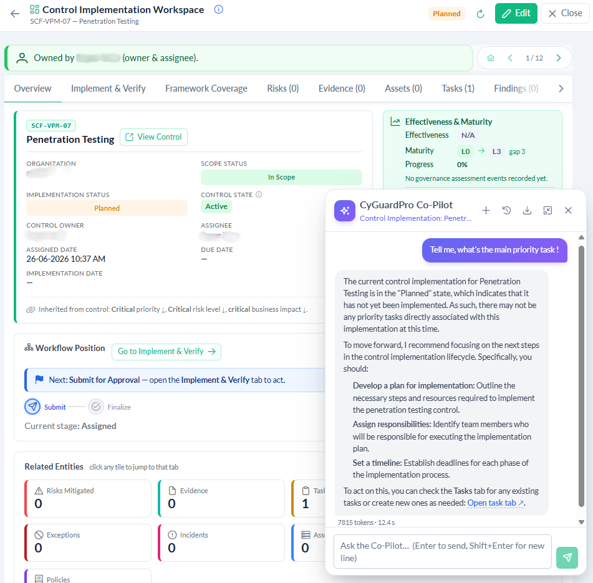This screenshot has height=583, width=593.
Task: Close the Control Implementation Workspace
Action: [565, 14]
